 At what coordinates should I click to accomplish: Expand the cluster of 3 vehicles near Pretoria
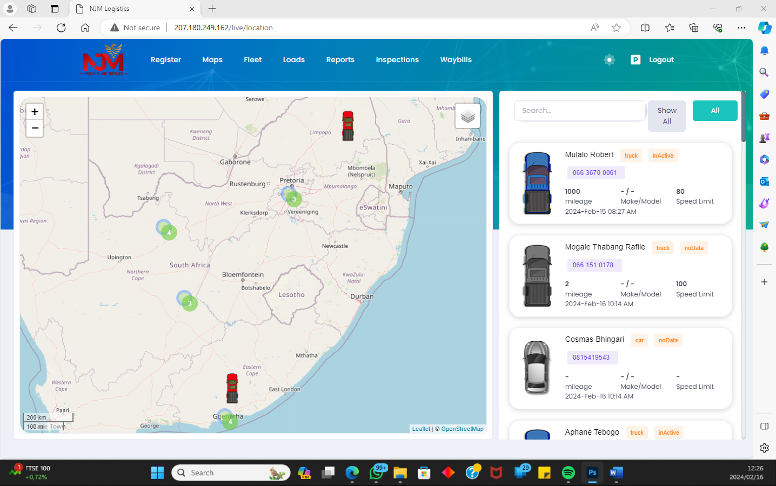[x=293, y=199]
